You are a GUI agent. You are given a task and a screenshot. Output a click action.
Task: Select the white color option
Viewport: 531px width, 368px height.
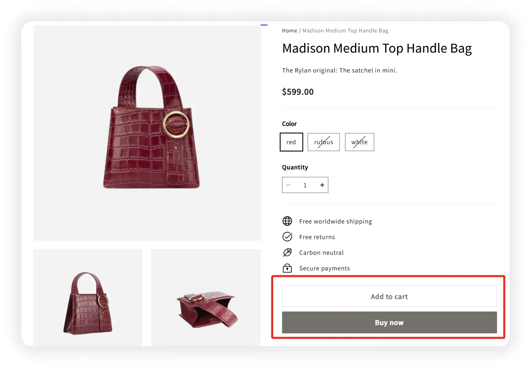click(x=359, y=142)
